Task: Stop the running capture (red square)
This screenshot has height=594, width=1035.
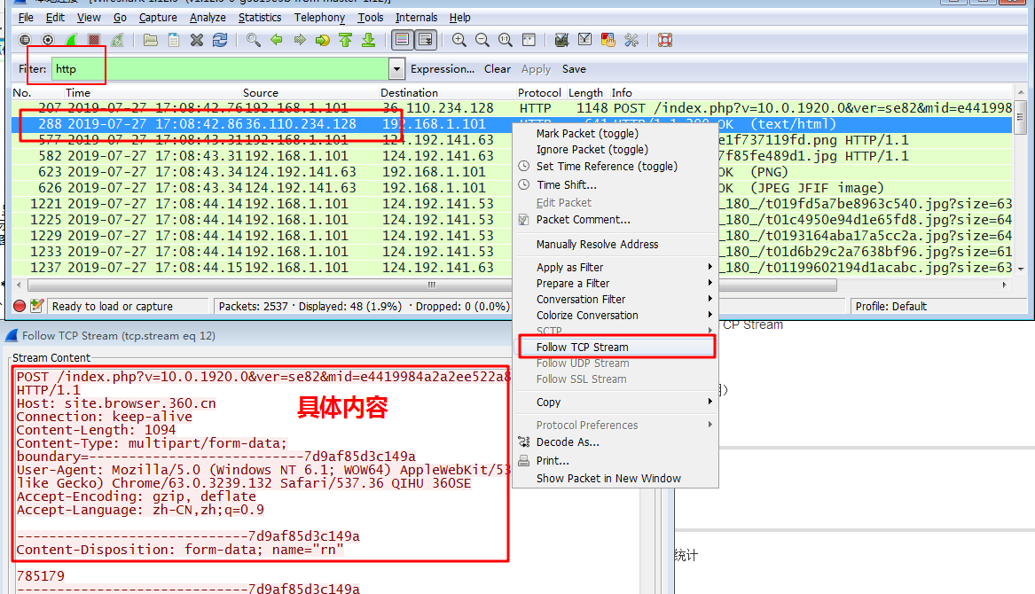Action: [94, 40]
